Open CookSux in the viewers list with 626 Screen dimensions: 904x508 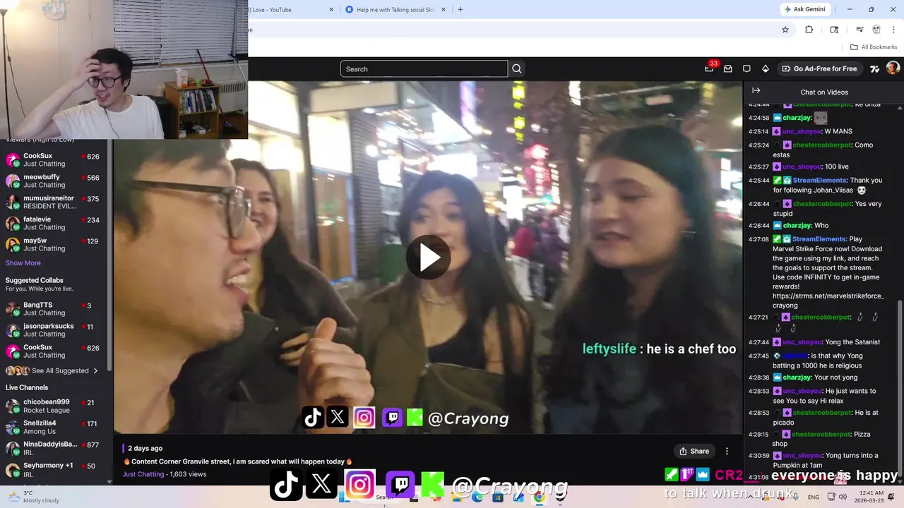(52, 159)
